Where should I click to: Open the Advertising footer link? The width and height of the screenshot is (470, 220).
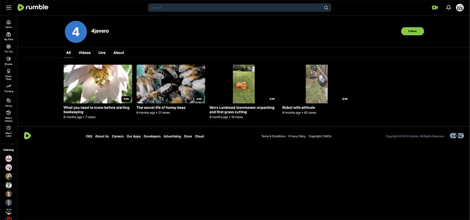click(x=172, y=136)
